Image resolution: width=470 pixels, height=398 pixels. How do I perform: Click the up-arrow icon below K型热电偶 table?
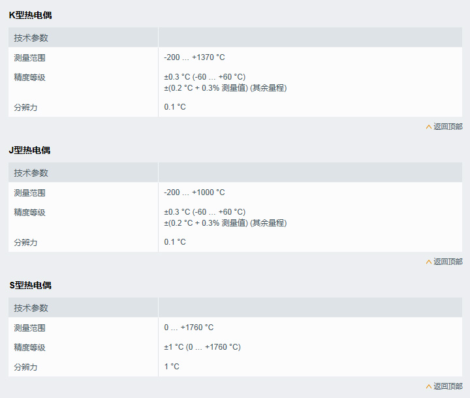429,127
